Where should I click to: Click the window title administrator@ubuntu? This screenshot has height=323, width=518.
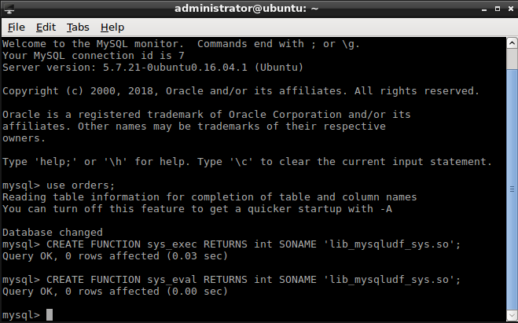(x=259, y=9)
